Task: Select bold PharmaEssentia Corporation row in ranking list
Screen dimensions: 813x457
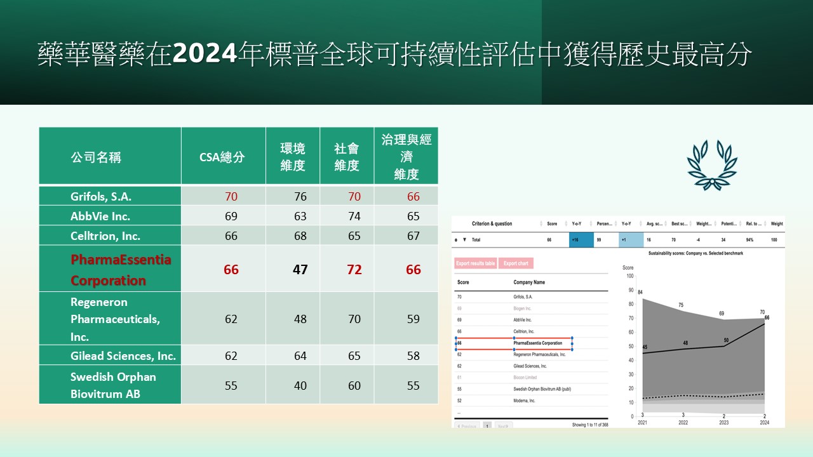Action: pyautogui.click(x=514, y=343)
